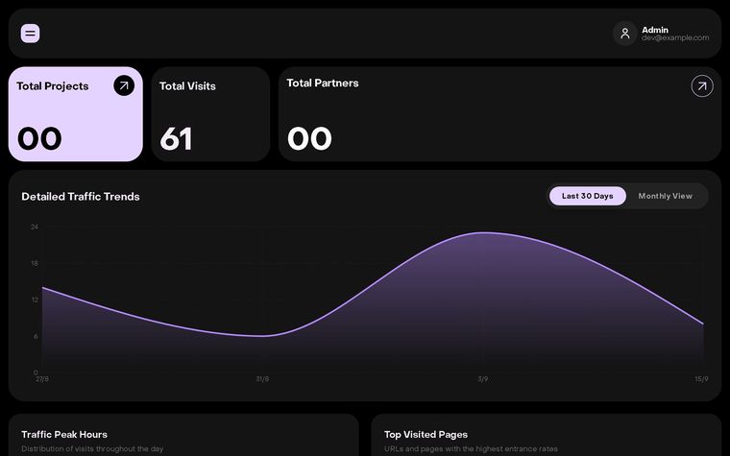Click the Detailed Traffic Trends heading
730x456 pixels.
[x=81, y=197]
